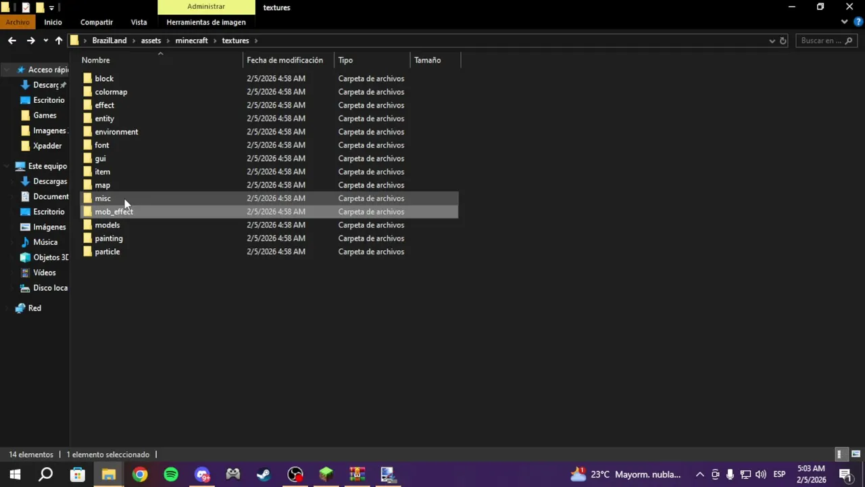865x487 pixels.
Task: Open Herramientas de imagen tab
Action: [x=206, y=22]
